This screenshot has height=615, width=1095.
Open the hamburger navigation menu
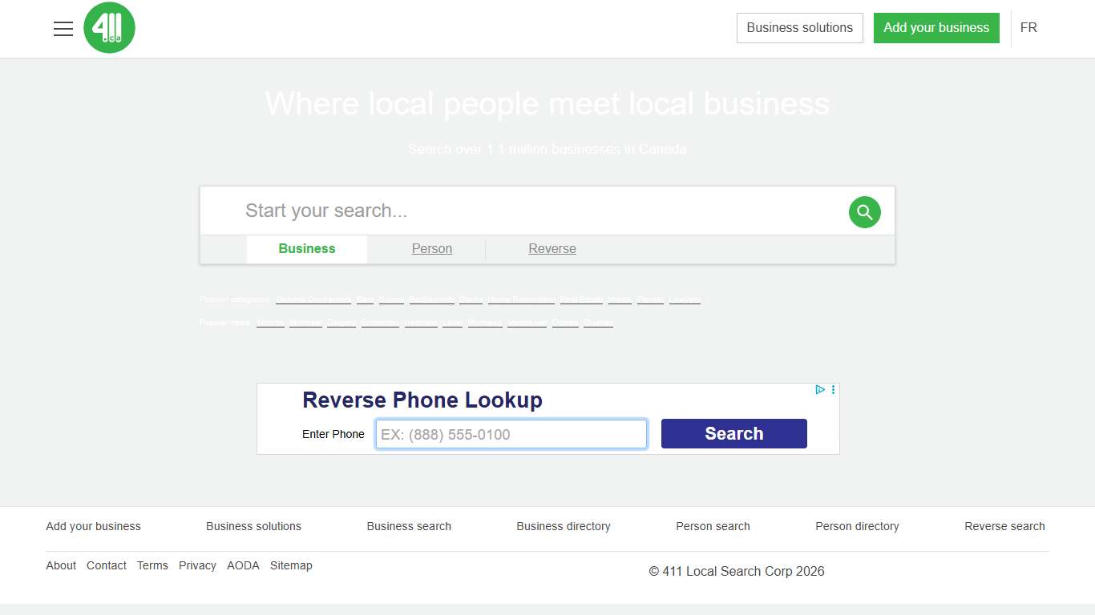click(x=63, y=28)
